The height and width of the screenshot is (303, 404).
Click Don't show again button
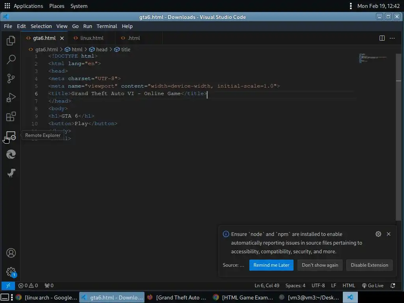click(x=320, y=265)
